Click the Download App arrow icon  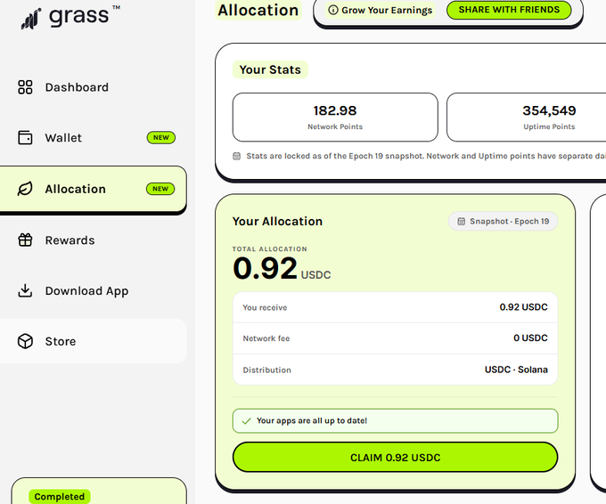pos(25,291)
